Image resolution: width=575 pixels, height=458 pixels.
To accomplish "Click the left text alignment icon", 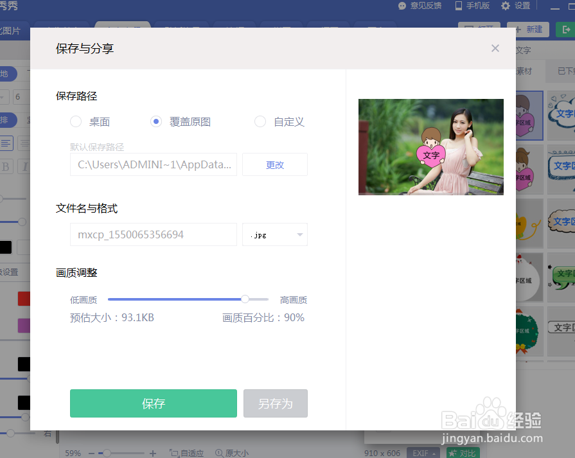I will pos(7,143).
